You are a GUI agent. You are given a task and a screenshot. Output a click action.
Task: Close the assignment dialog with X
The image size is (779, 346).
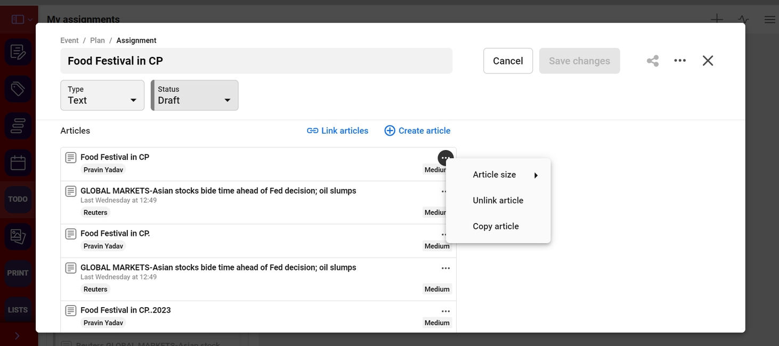point(708,61)
